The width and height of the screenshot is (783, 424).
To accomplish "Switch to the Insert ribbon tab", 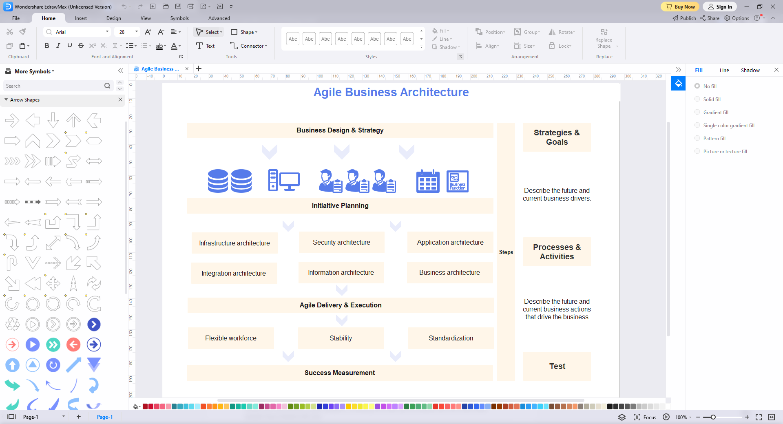I will tap(81, 18).
